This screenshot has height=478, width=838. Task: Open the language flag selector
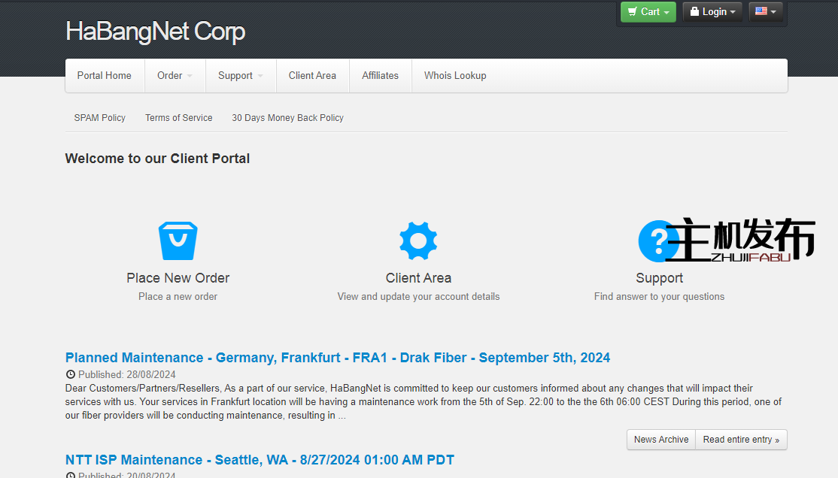[766, 12]
